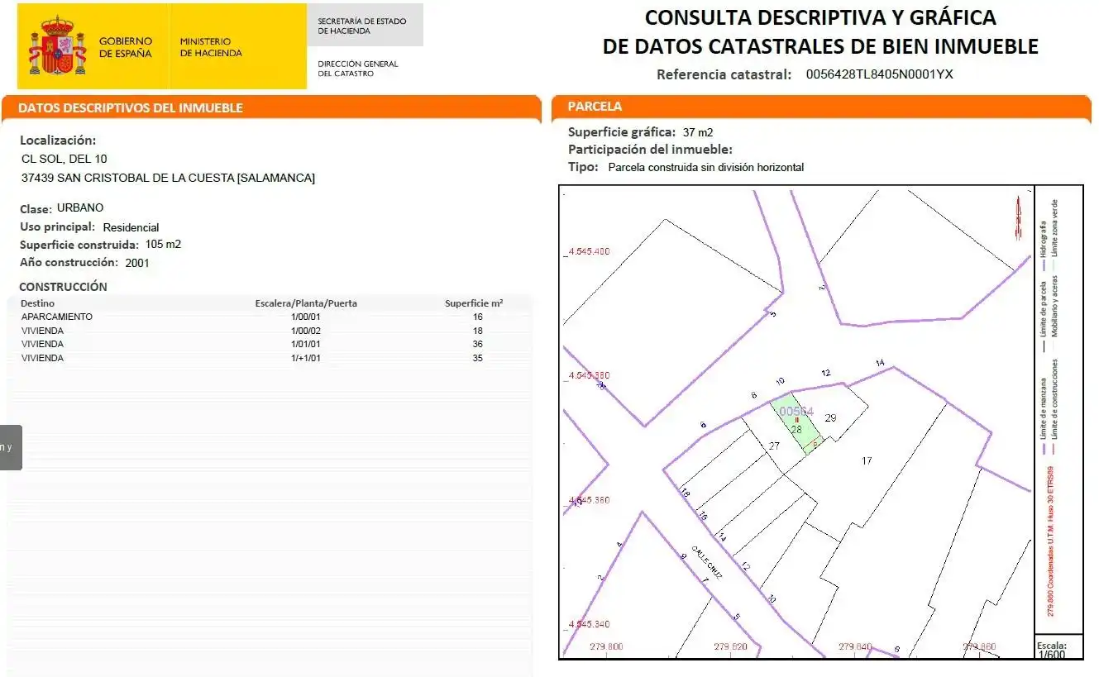The image size is (1099, 677).
Task: Click the map coordinate label '4.545.340'
Action: (590, 624)
